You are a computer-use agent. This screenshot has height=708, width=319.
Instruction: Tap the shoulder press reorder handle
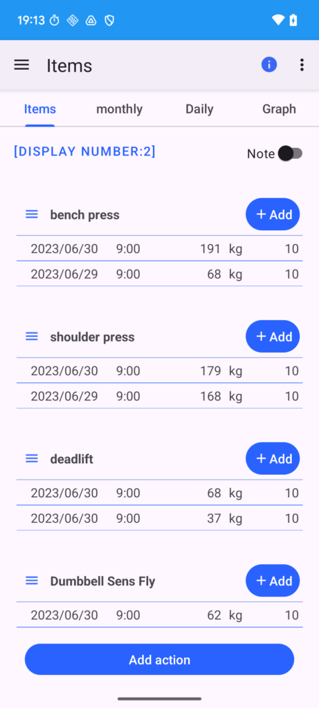(x=32, y=337)
